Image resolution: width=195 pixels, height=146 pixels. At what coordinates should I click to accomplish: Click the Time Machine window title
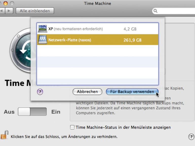(97, 4)
